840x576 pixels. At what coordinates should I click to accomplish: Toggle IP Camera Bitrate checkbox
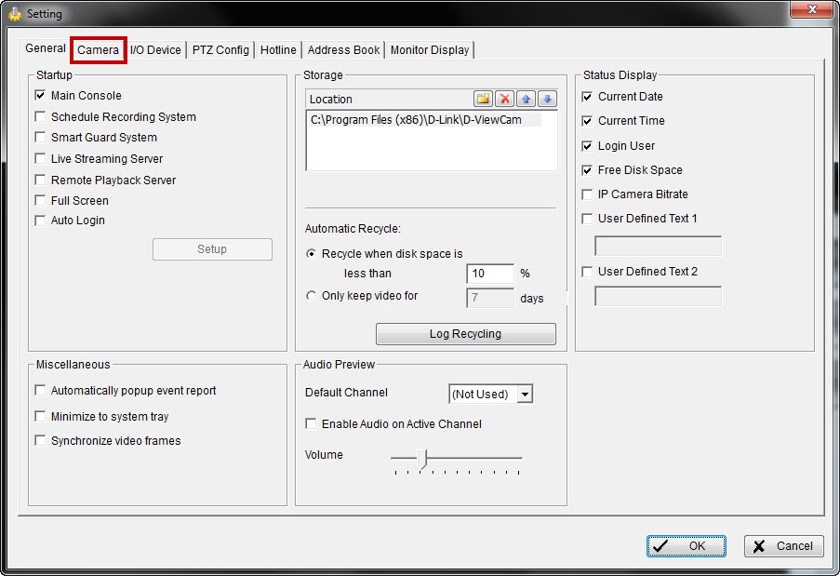coord(587,194)
